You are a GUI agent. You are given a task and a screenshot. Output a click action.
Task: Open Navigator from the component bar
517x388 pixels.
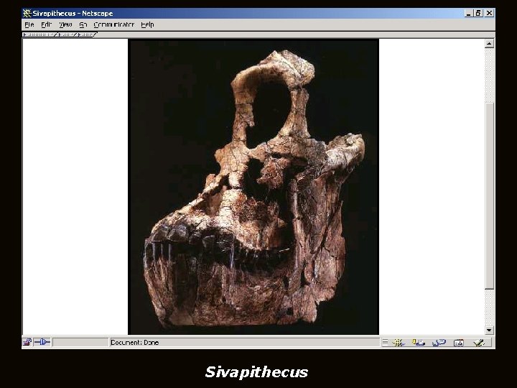[399, 343]
